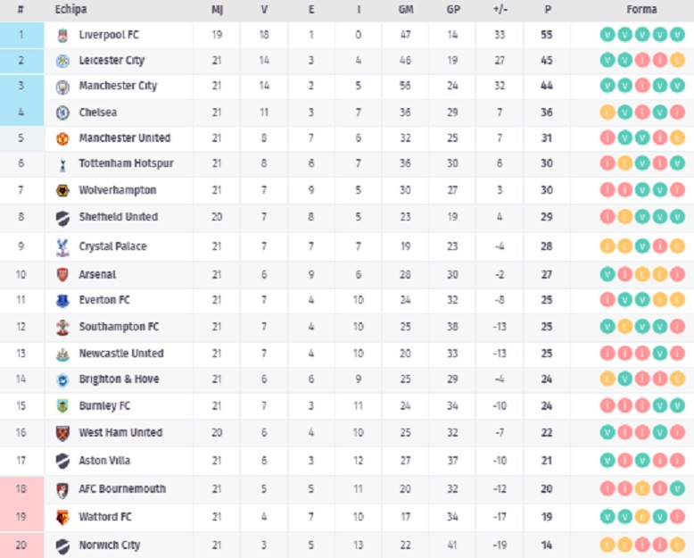This screenshot has width=694, height=558.
Task: Click the Crystal Palace club crest
Action: point(62,246)
